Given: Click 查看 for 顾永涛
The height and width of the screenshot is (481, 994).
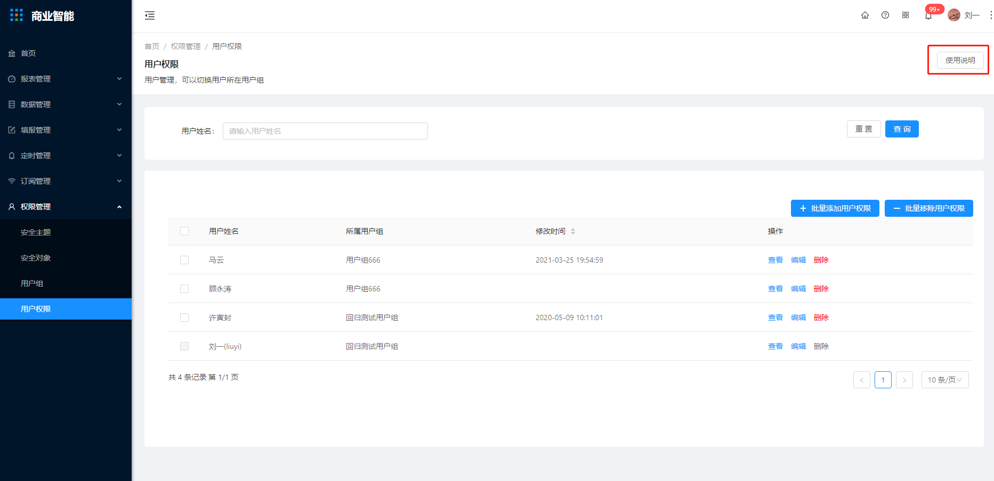Looking at the screenshot, I should (x=775, y=289).
